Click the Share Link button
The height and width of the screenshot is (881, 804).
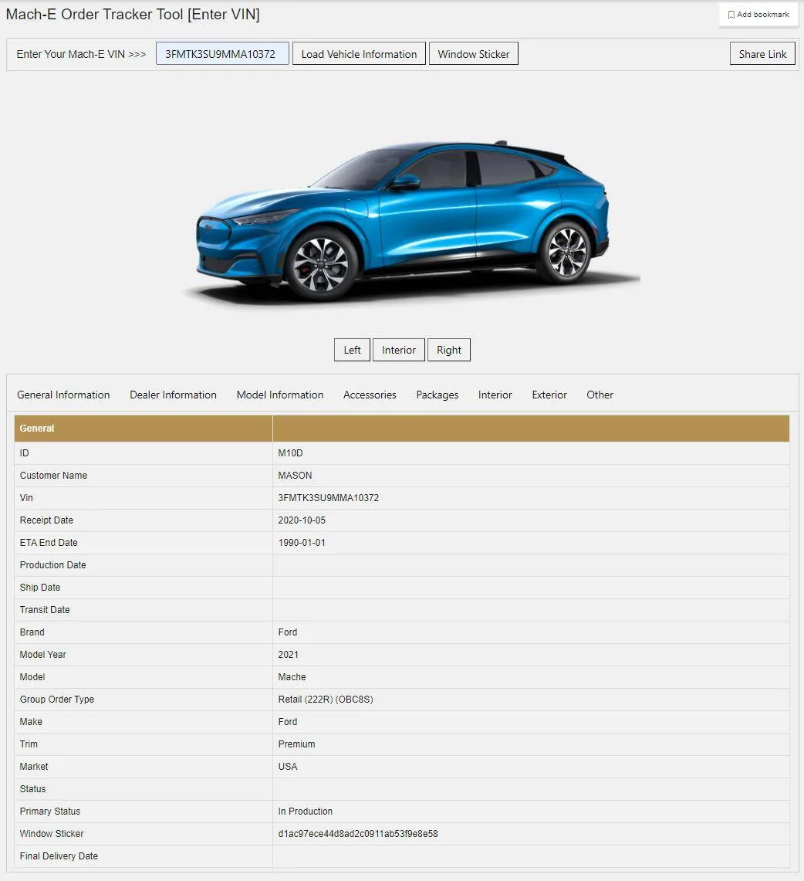pos(762,54)
